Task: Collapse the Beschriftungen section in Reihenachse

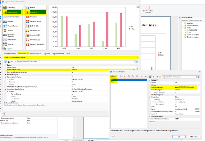Action: pos(5,75)
